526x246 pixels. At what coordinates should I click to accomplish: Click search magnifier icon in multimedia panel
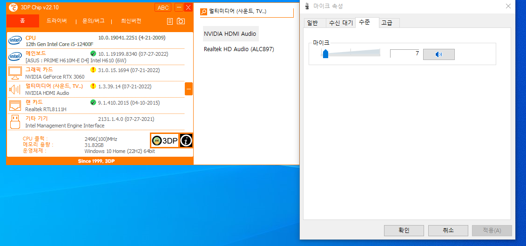coord(204,12)
